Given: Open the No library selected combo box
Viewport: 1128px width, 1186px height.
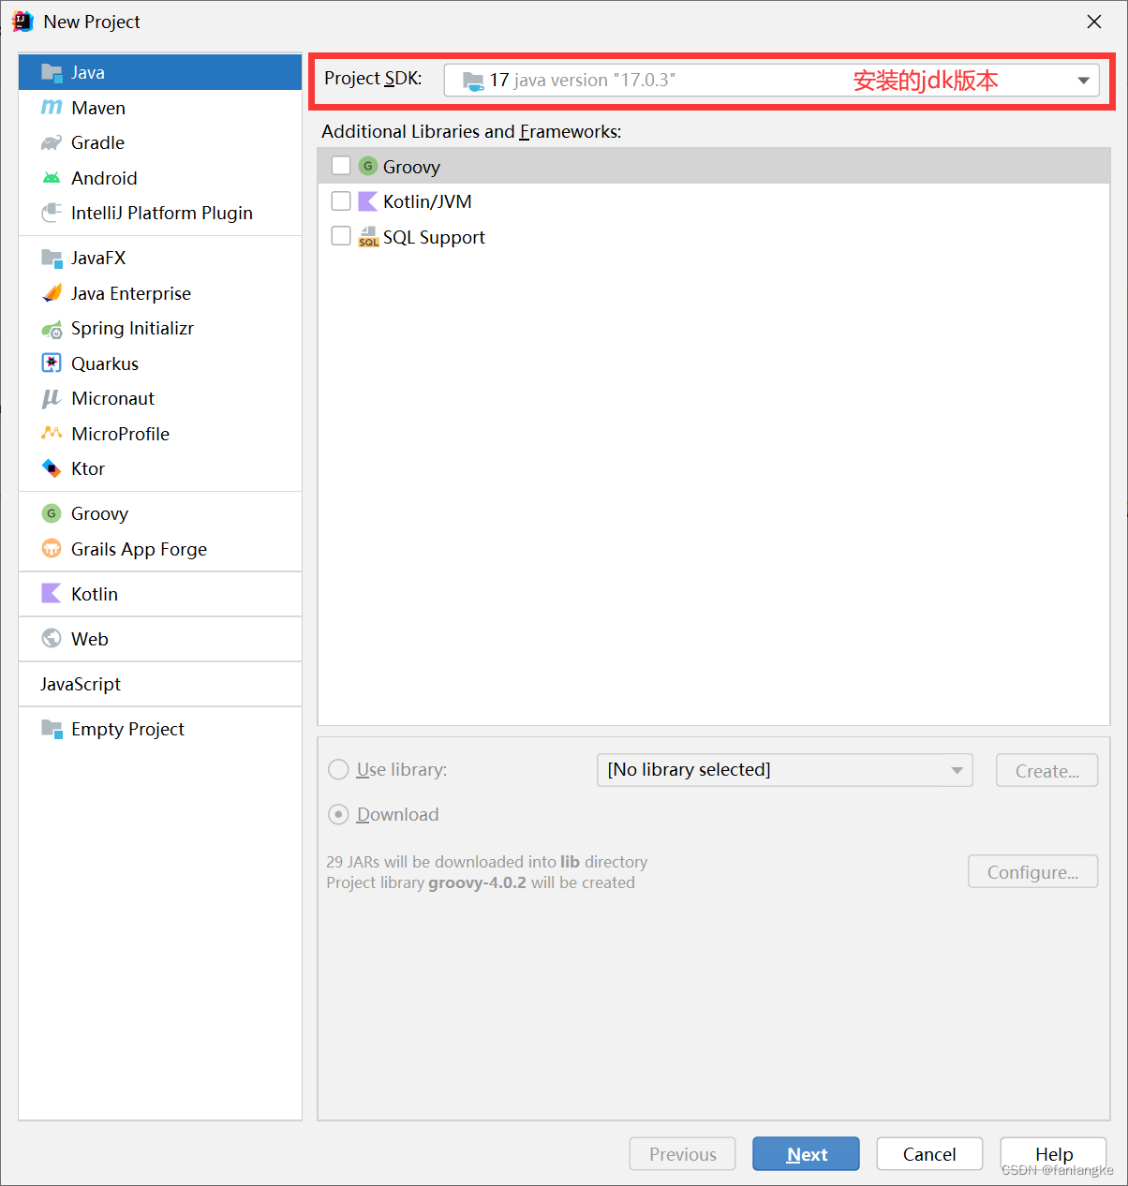Looking at the screenshot, I should tap(784, 770).
